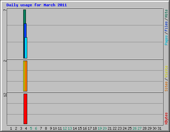Click the 'Hits' legend label
The image size is (170, 132).
(x=166, y=14)
